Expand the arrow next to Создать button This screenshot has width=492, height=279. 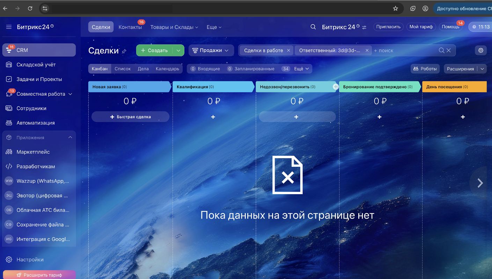click(178, 50)
